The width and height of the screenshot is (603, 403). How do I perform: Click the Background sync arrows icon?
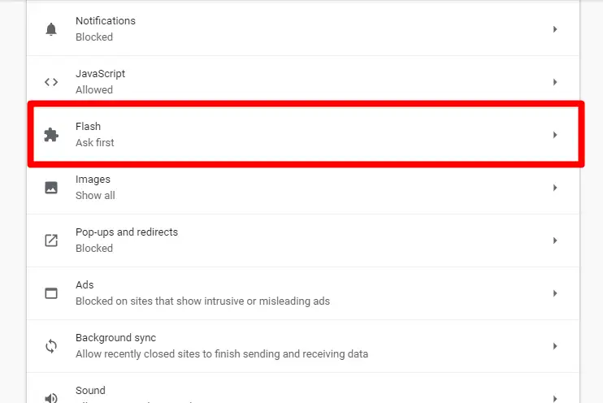pos(51,346)
